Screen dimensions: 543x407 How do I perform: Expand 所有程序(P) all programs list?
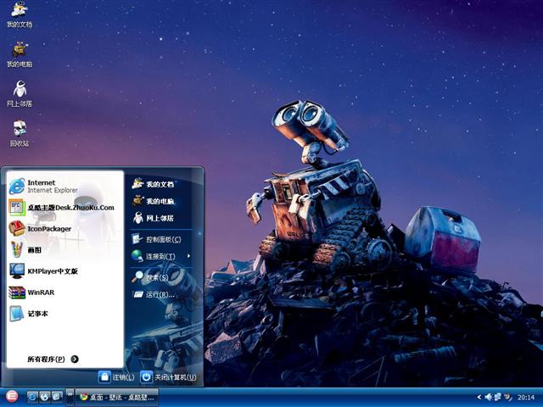coord(53,359)
